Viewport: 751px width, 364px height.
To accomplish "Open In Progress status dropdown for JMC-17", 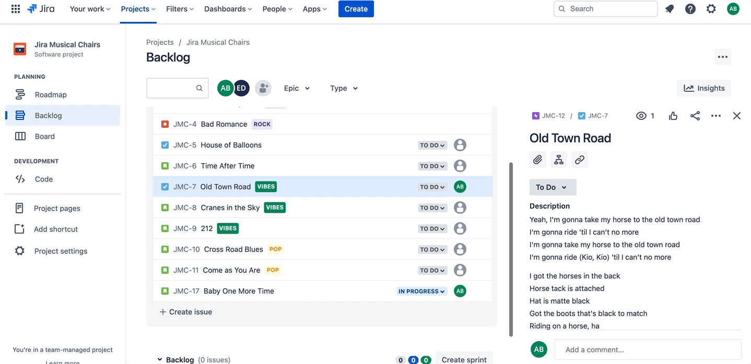I will [x=422, y=292].
